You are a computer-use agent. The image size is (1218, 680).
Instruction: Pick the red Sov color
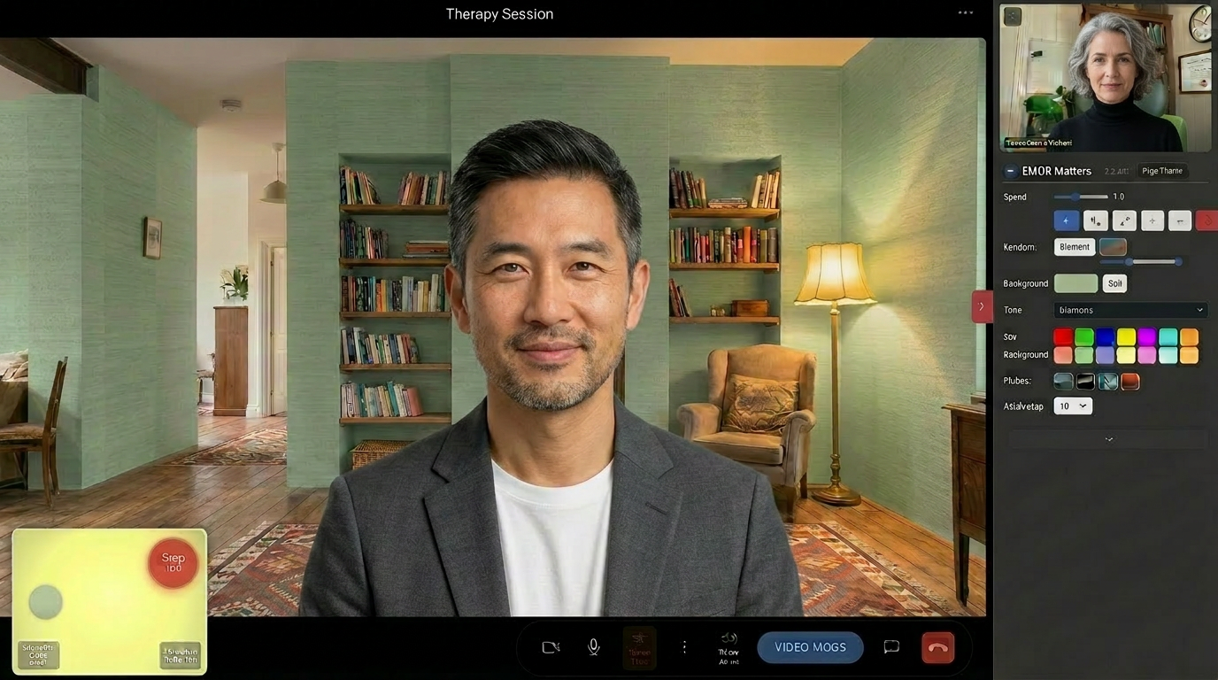tap(1063, 336)
